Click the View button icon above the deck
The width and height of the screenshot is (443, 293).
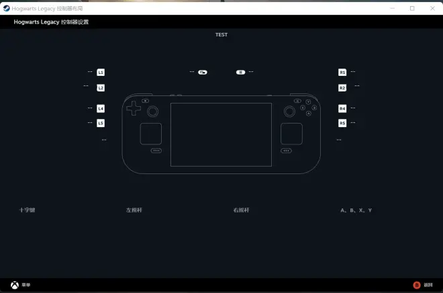[x=203, y=73]
